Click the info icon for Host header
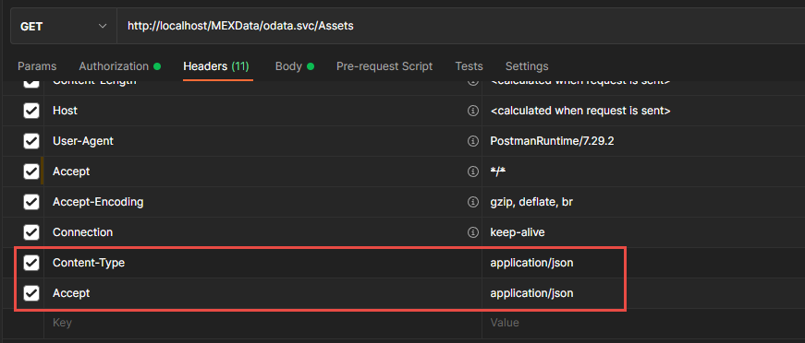The width and height of the screenshot is (805, 343). tap(473, 111)
